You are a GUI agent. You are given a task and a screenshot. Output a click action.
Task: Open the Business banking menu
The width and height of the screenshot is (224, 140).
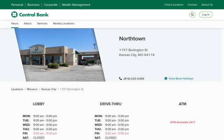pos(34,5)
